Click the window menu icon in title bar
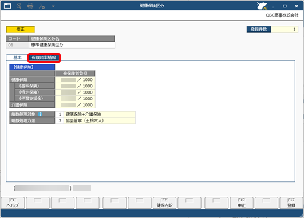The width and height of the screenshot is (304, 218). (7, 6)
